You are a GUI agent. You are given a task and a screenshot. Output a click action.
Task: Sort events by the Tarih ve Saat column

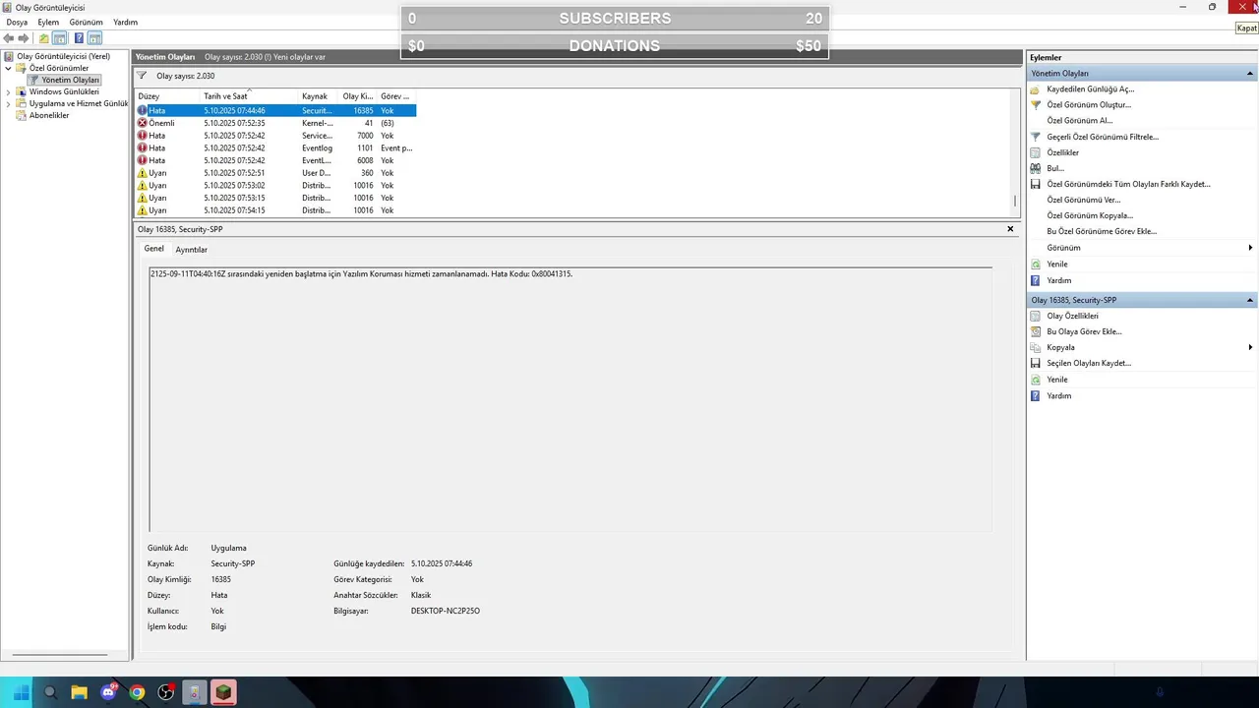coord(249,96)
